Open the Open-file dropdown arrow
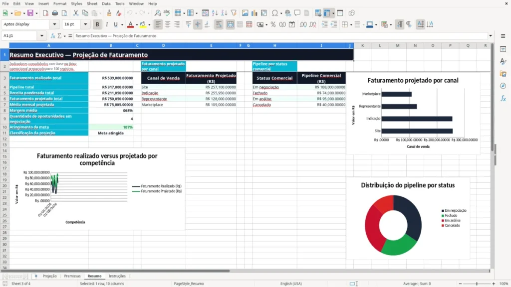Image resolution: width=511 pixels, height=287 pixels. 24,13
